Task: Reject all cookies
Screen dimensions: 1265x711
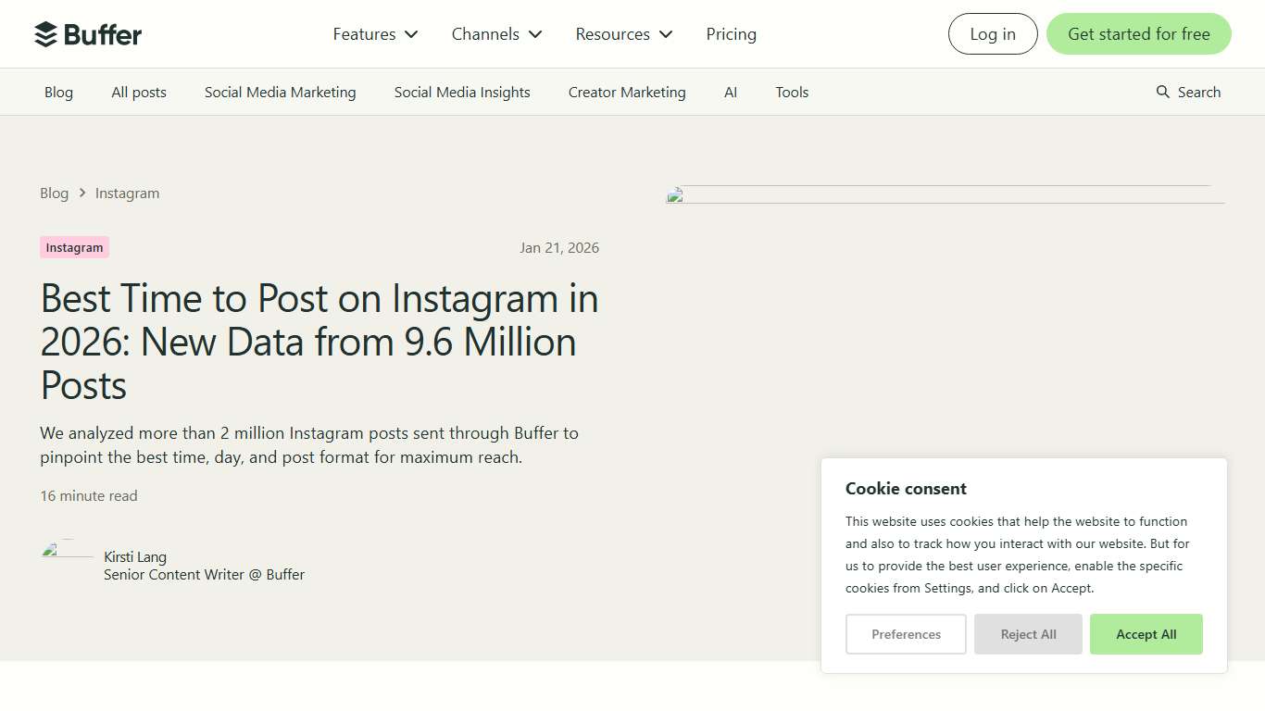Action: [x=1028, y=634]
